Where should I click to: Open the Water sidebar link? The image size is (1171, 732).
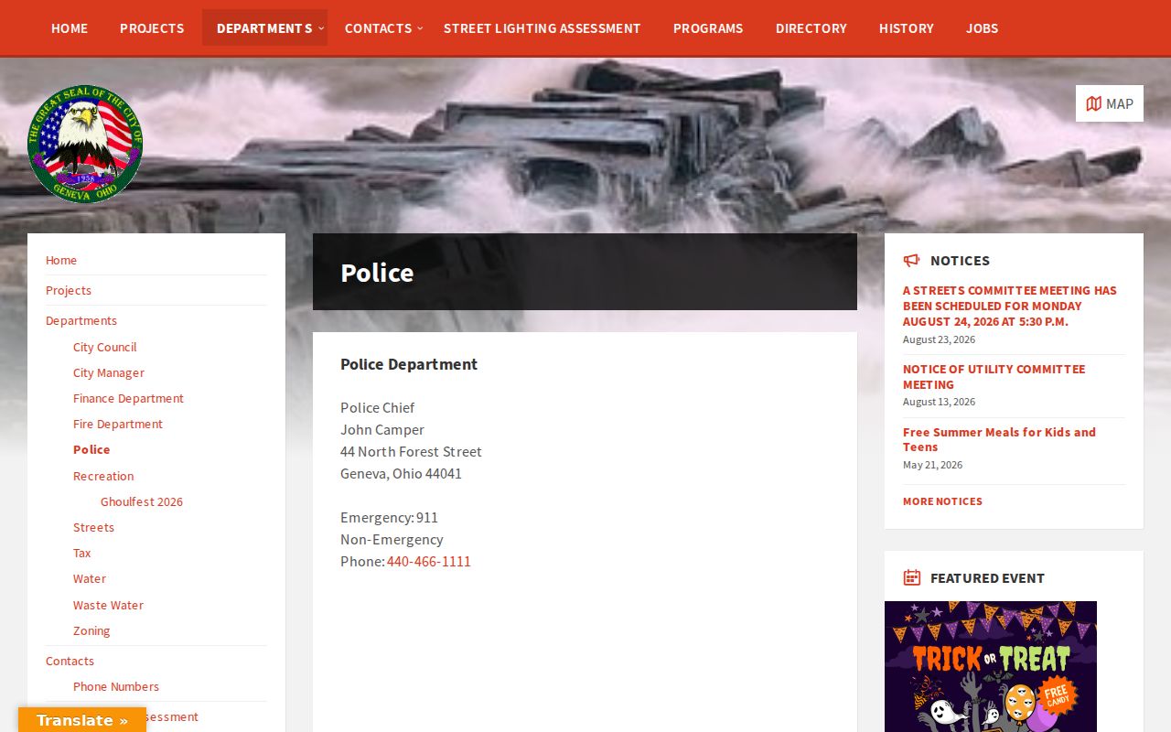coord(90,578)
